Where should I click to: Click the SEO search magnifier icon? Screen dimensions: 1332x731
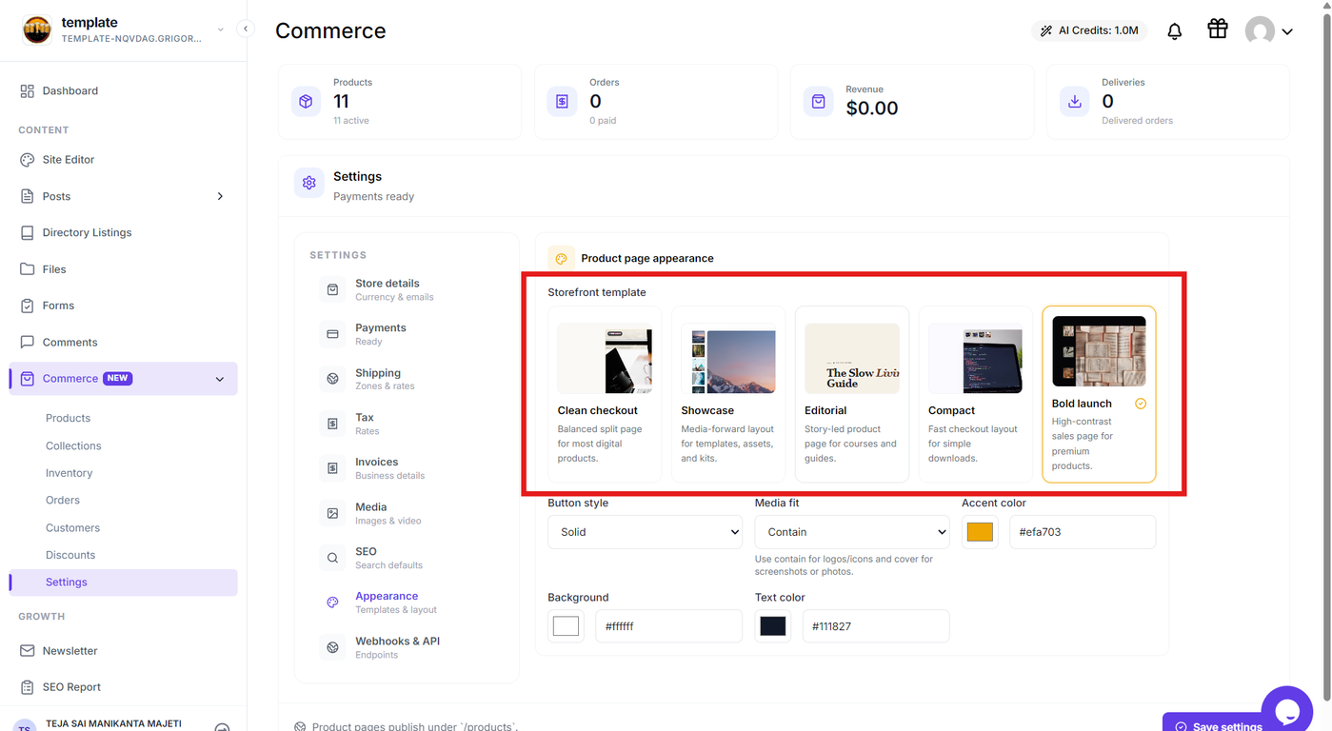332,558
